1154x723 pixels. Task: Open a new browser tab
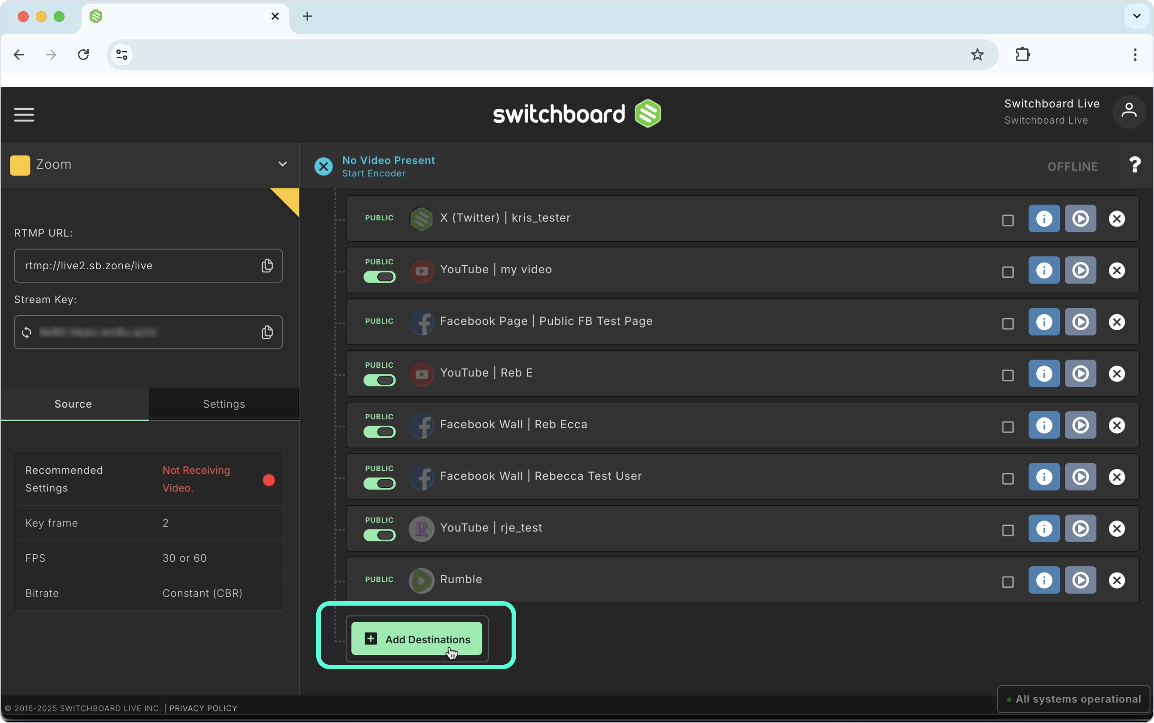click(307, 16)
